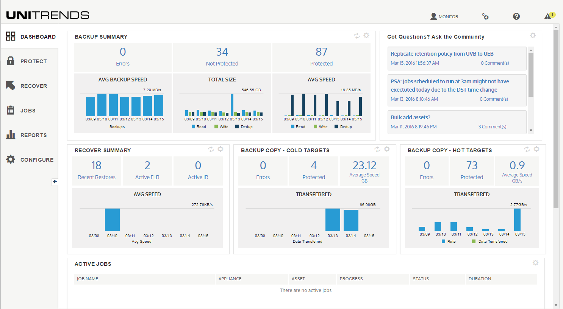Open the help question mark icon
563x309 pixels.
(x=516, y=16)
